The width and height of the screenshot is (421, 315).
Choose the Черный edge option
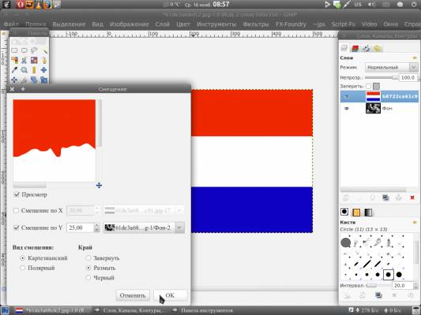pos(88,278)
